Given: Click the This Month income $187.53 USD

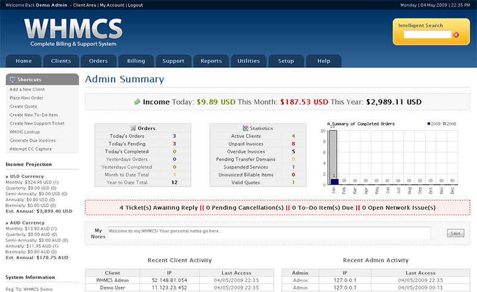Looking at the screenshot, I should 304,102.
